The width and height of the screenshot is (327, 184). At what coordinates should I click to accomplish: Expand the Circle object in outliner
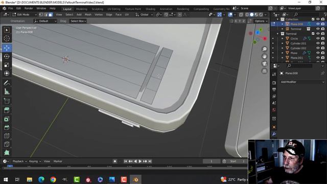point(283,39)
